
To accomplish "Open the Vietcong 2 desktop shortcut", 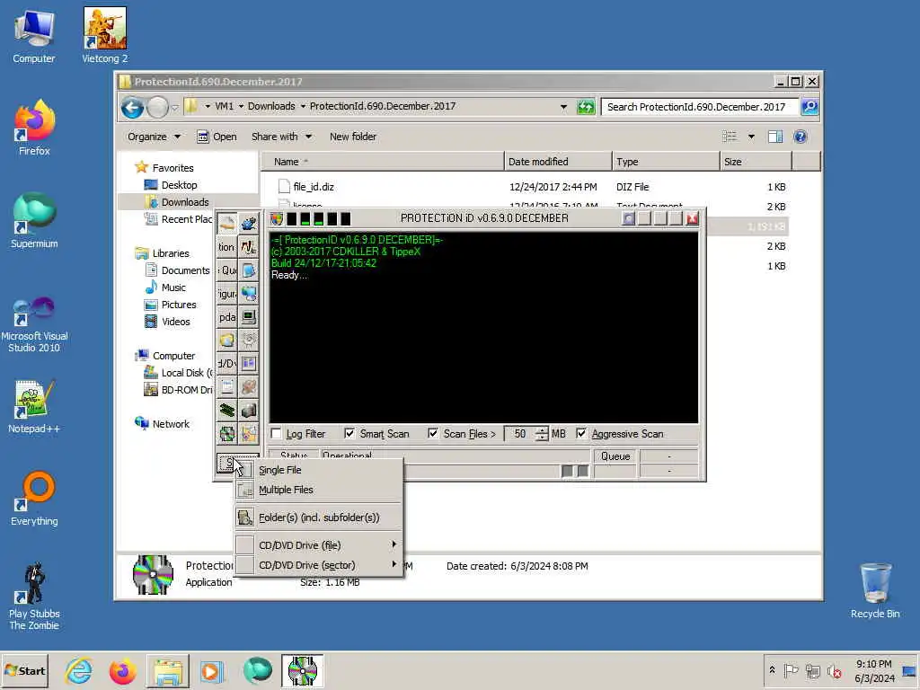I will tap(104, 35).
